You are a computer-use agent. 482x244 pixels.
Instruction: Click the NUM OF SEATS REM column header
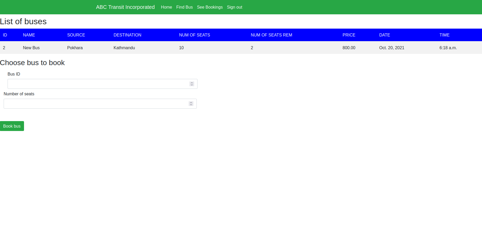coord(271,35)
